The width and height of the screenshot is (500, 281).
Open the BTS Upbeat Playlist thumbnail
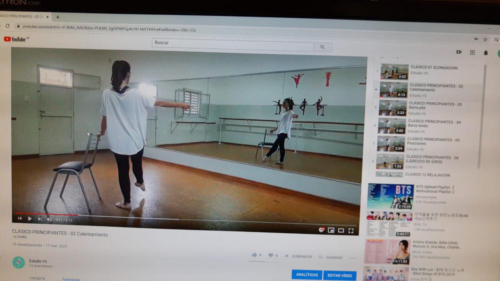[390, 196]
